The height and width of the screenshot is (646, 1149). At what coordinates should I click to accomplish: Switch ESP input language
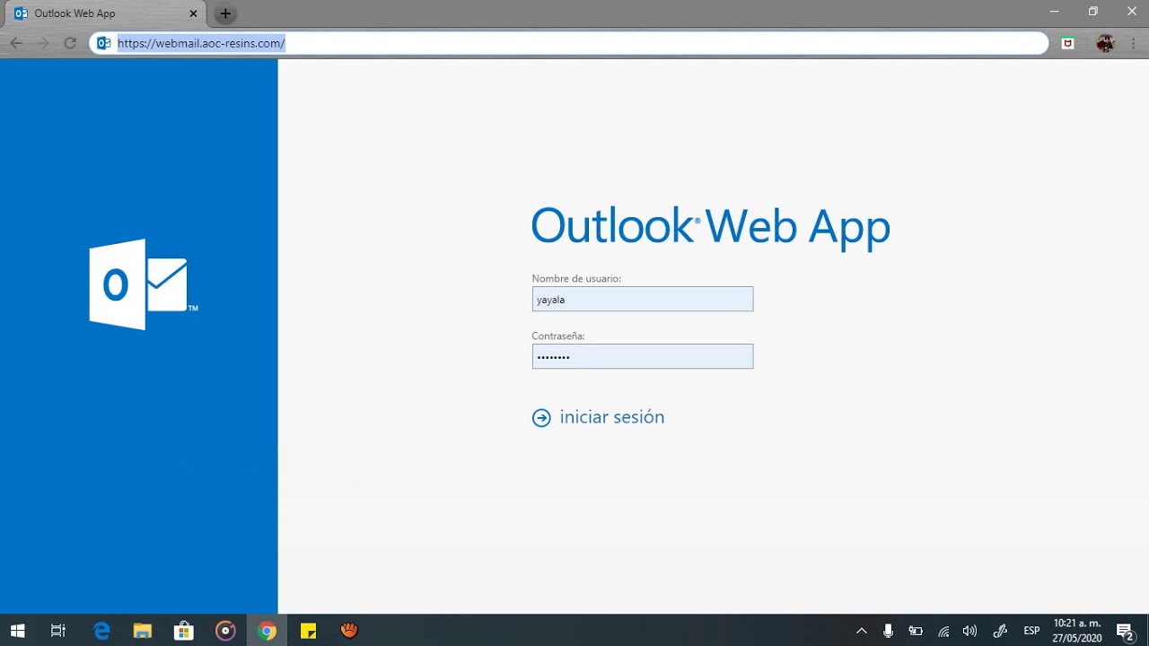[x=1031, y=631]
